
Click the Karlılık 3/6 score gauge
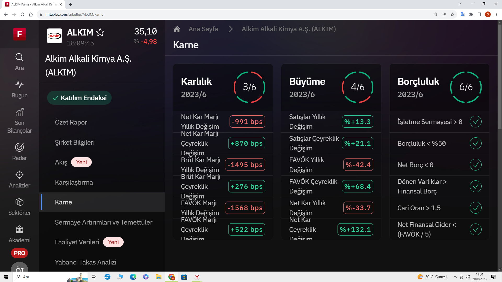point(249,87)
